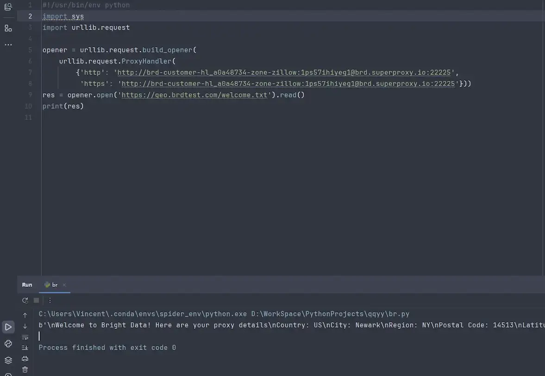Expand the More tool windows ellipsis
The height and width of the screenshot is (376, 545).
click(x=8, y=45)
